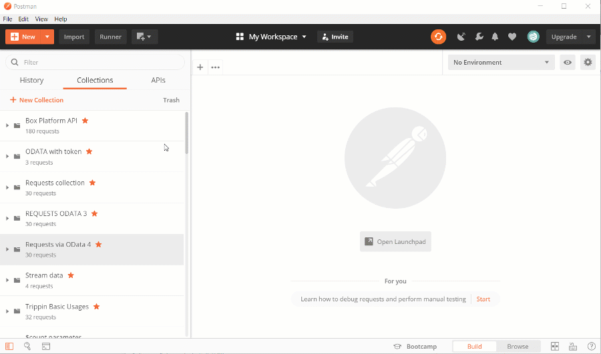The image size is (601, 354).
Task: Toggle the sidebar from the status bar
Action: pyautogui.click(x=9, y=347)
